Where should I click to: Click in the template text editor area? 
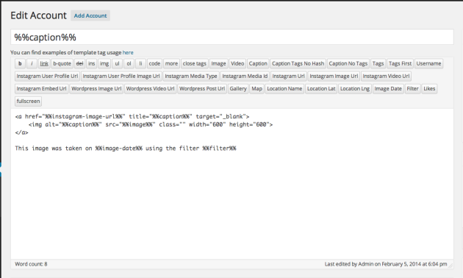232,184
